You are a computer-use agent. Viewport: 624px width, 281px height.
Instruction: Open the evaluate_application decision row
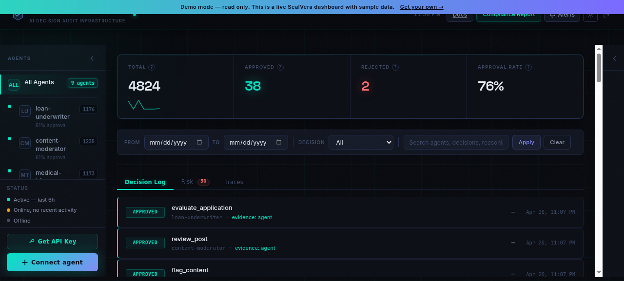click(x=350, y=212)
